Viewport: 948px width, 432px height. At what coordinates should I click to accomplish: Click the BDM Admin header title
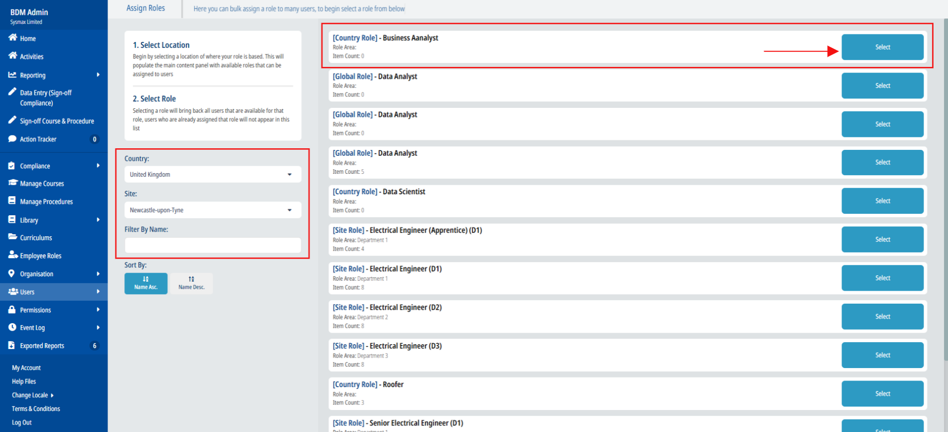point(29,12)
